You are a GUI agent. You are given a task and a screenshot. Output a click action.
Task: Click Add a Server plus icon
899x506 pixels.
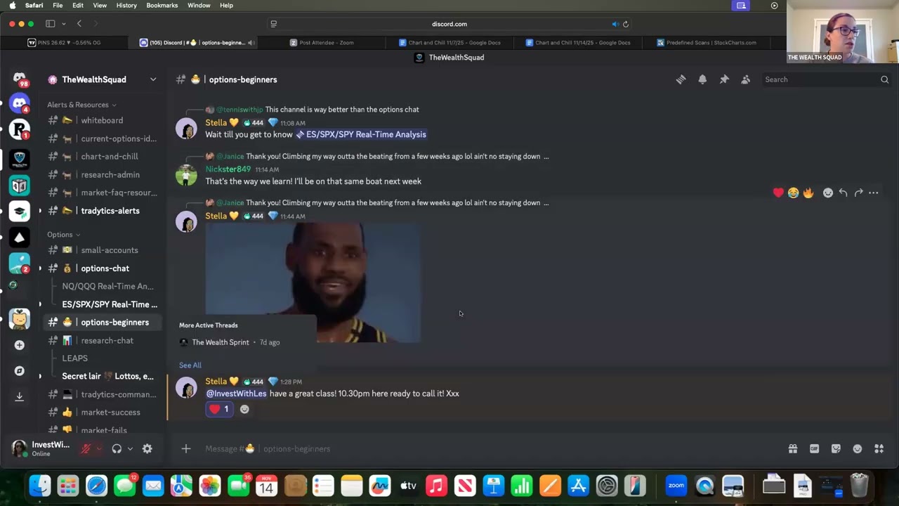pyautogui.click(x=20, y=345)
